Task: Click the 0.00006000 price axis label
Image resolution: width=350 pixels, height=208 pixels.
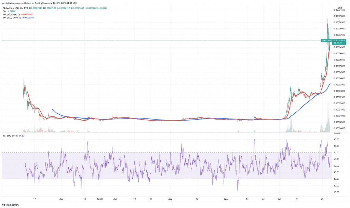Action: pos(339,54)
